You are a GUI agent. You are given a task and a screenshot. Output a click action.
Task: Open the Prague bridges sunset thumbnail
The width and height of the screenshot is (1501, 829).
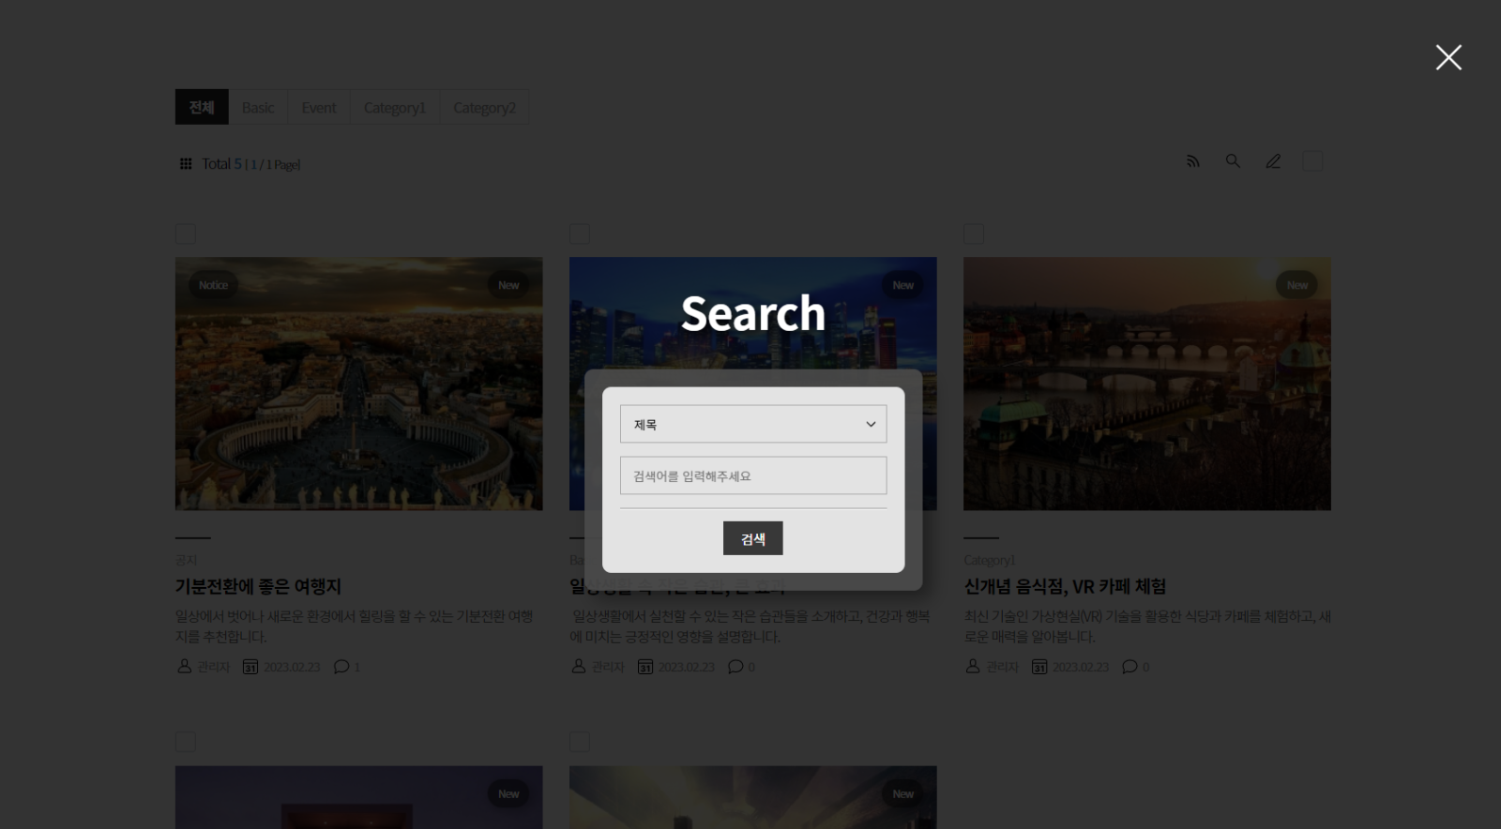[1146, 384]
